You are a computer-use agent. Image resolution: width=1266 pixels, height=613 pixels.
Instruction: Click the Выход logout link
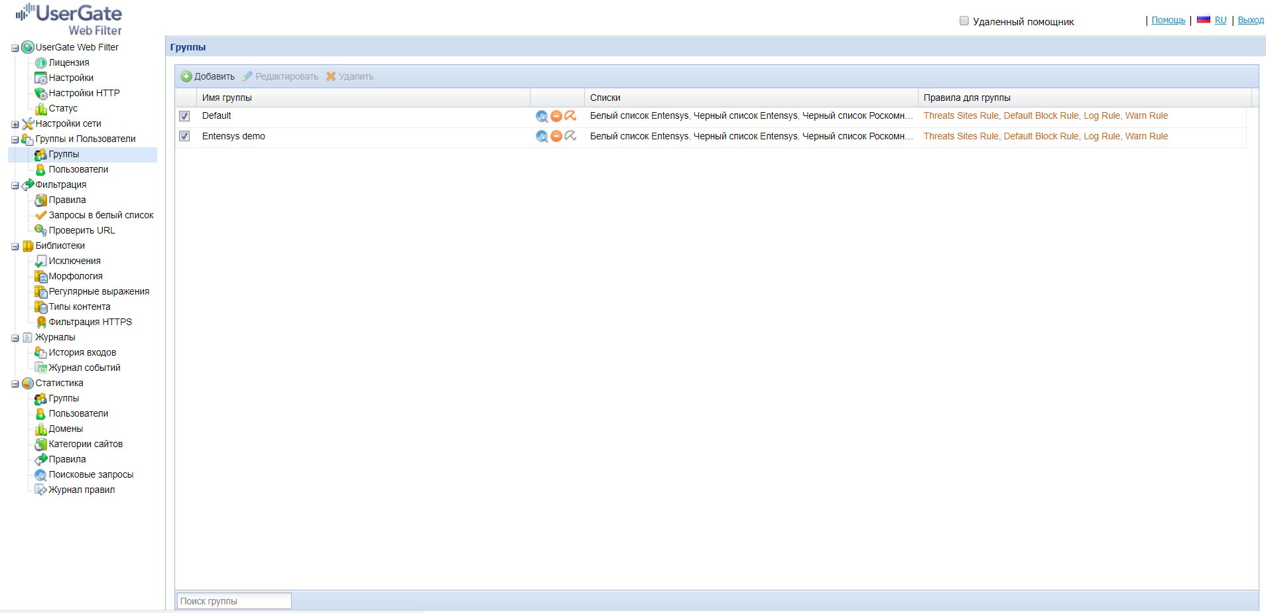pos(1251,20)
